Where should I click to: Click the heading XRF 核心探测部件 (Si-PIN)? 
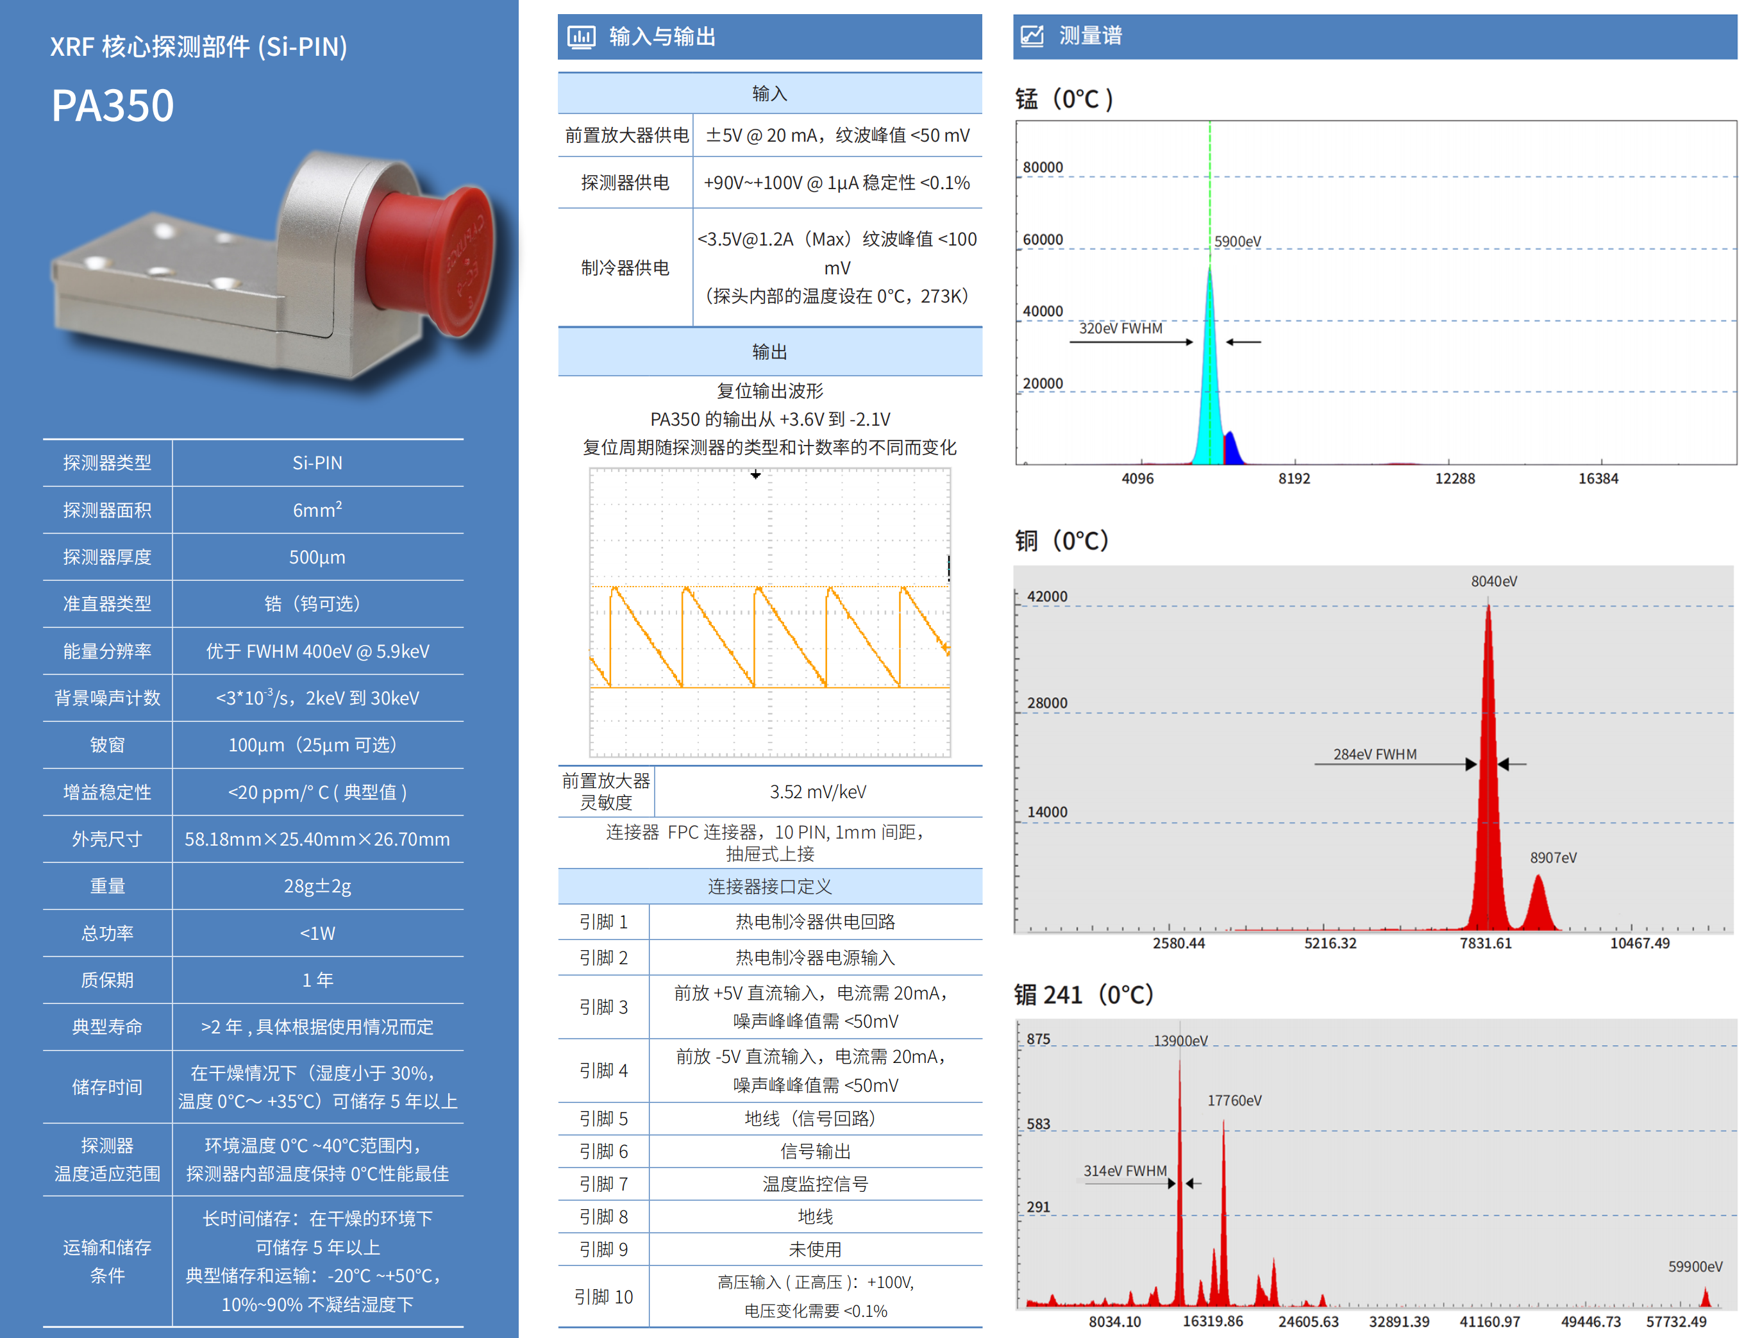(198, 46)
